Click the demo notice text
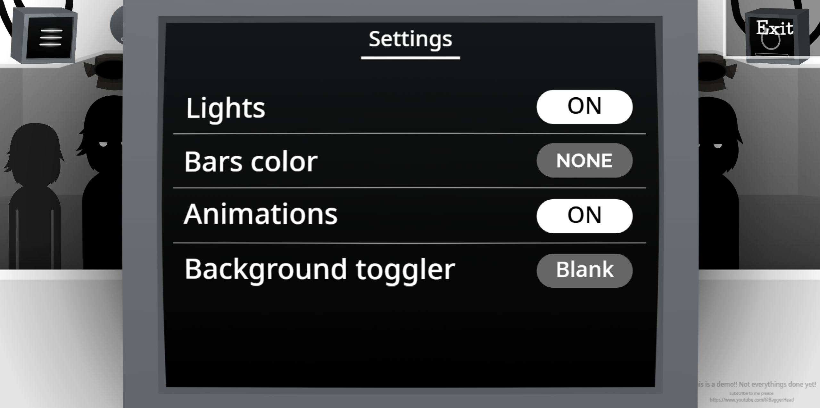 click(757, 384)
